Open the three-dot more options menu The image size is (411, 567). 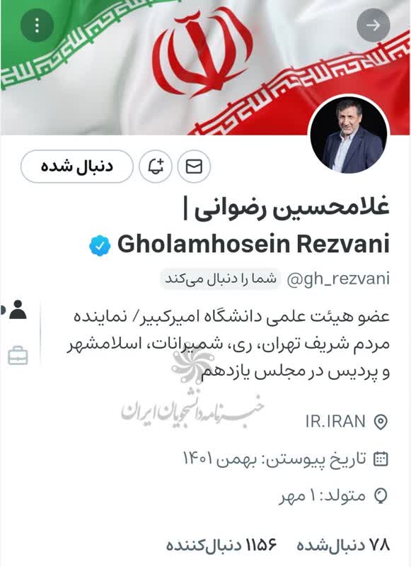pos(37,26)
